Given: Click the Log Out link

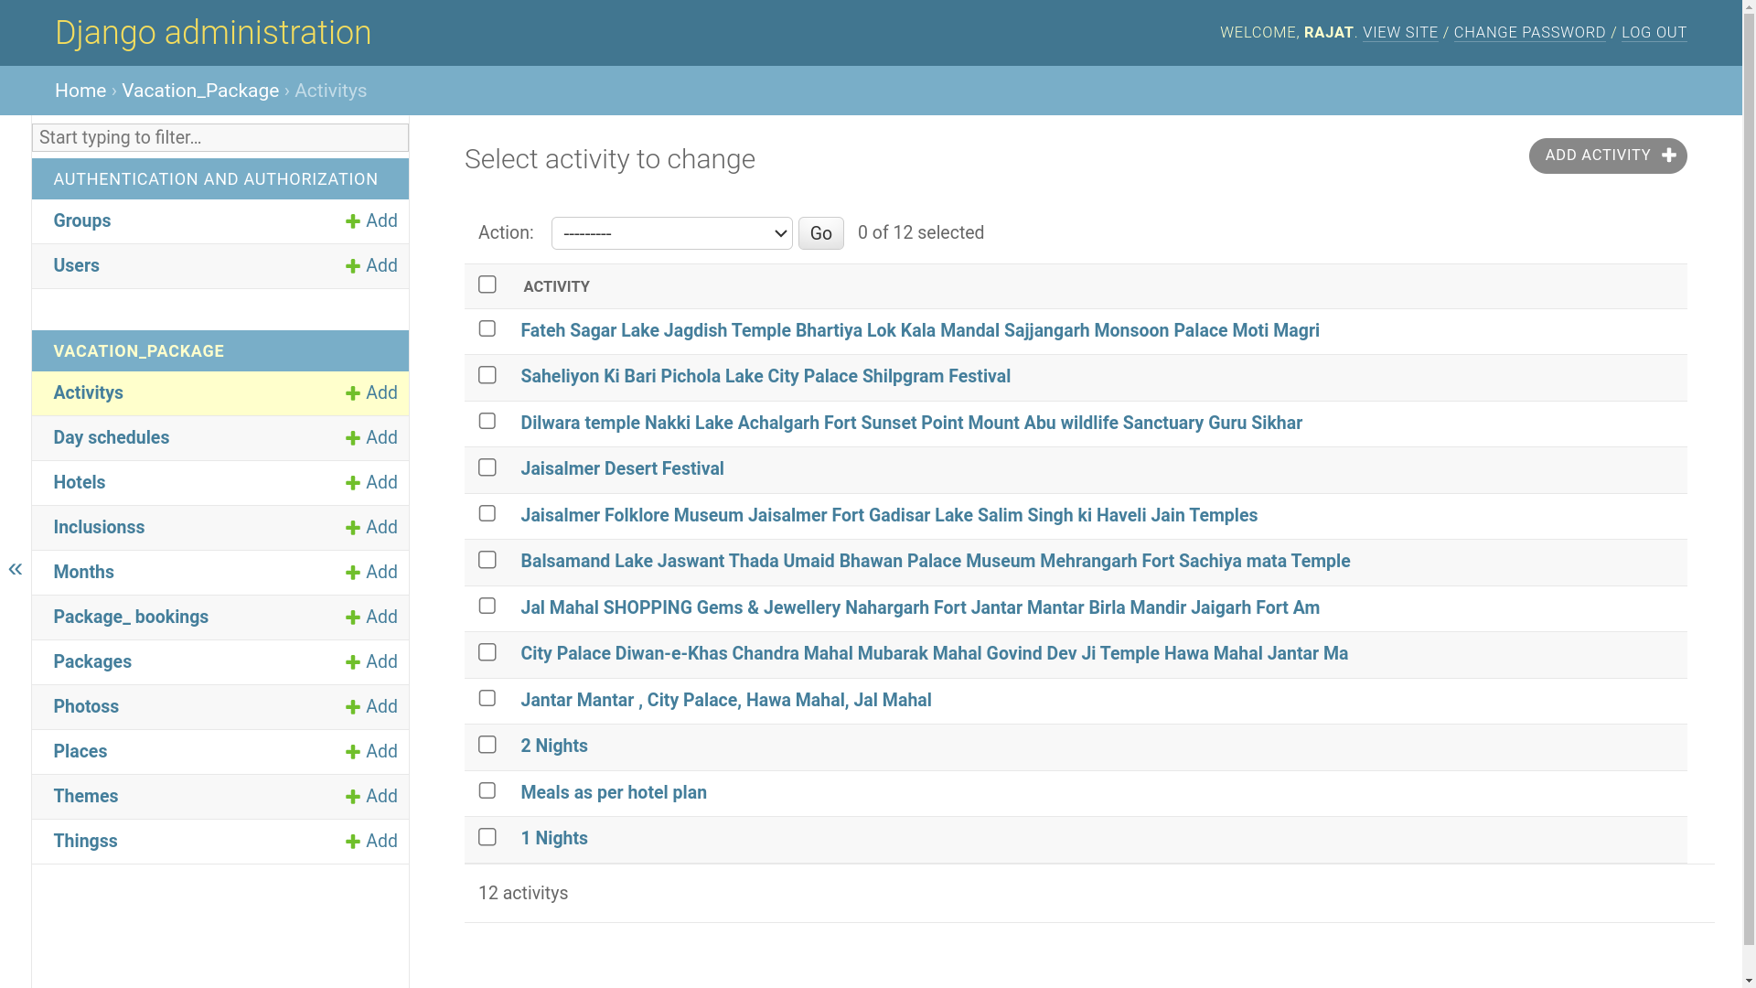Looking at the screenshot, I should [x=1654, y=33].
